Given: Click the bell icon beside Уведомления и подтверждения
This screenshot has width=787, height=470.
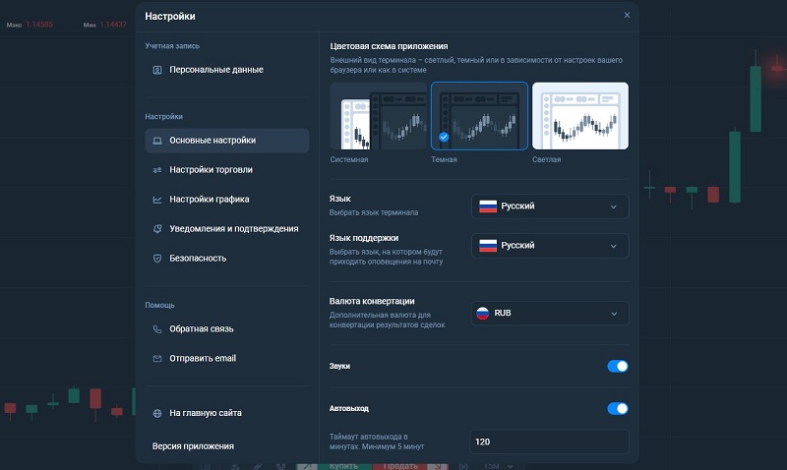Looking at the screenshot, I should [157, 229].
